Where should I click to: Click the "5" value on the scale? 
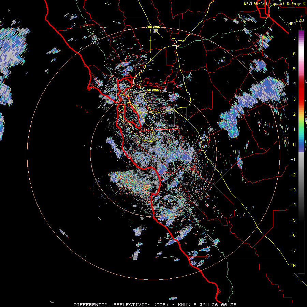tap(294, 69)
